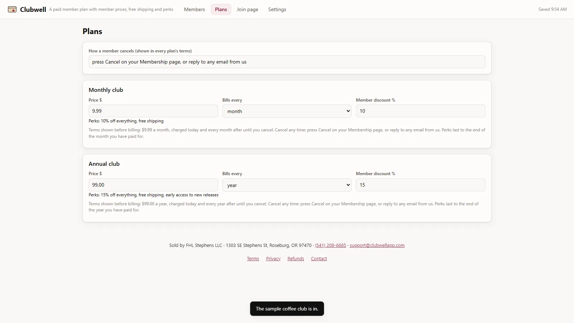Viewport: 574px width, 323px height.
Task: Open the Join page tab
Action: (x=248, y=9)
